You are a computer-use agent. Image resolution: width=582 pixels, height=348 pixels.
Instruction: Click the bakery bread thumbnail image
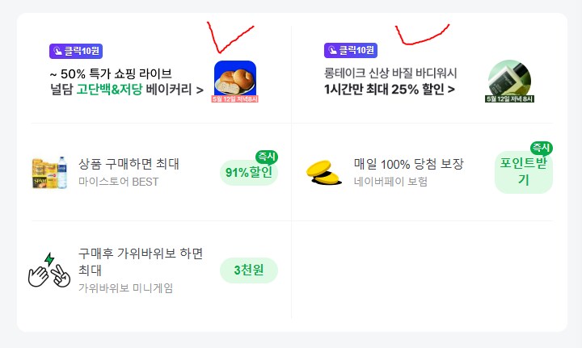pyautogui.click(x=235, y=80)
